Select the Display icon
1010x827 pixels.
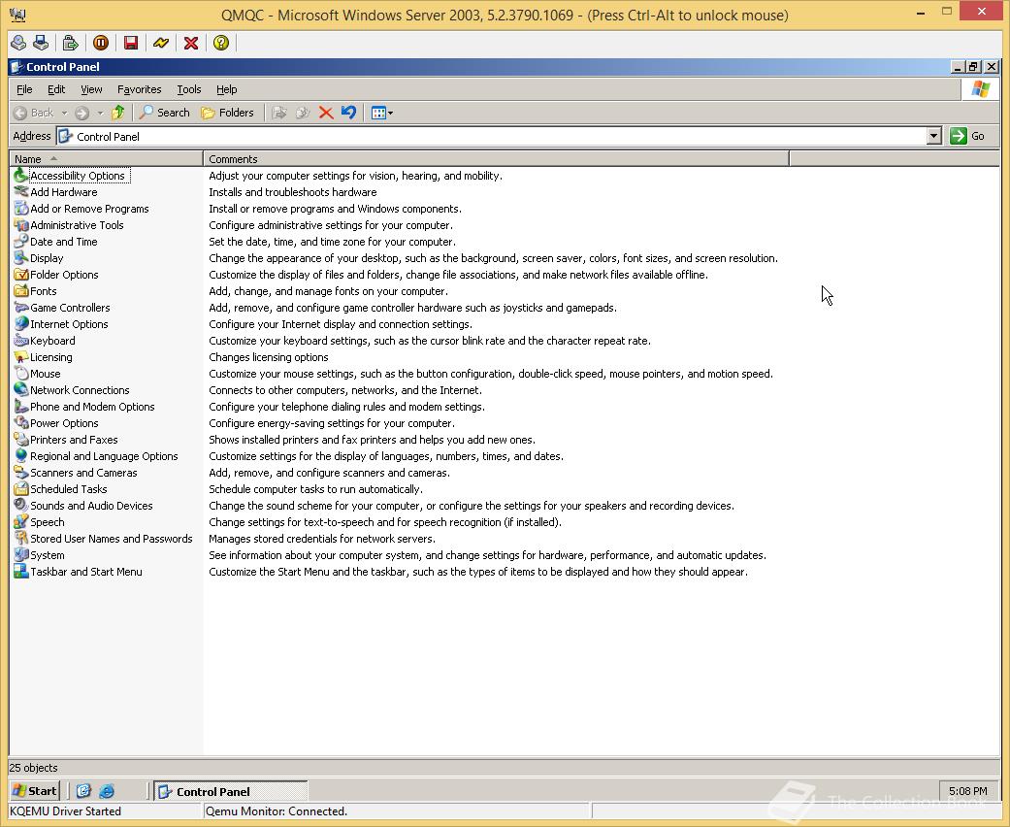click(20, 258)
